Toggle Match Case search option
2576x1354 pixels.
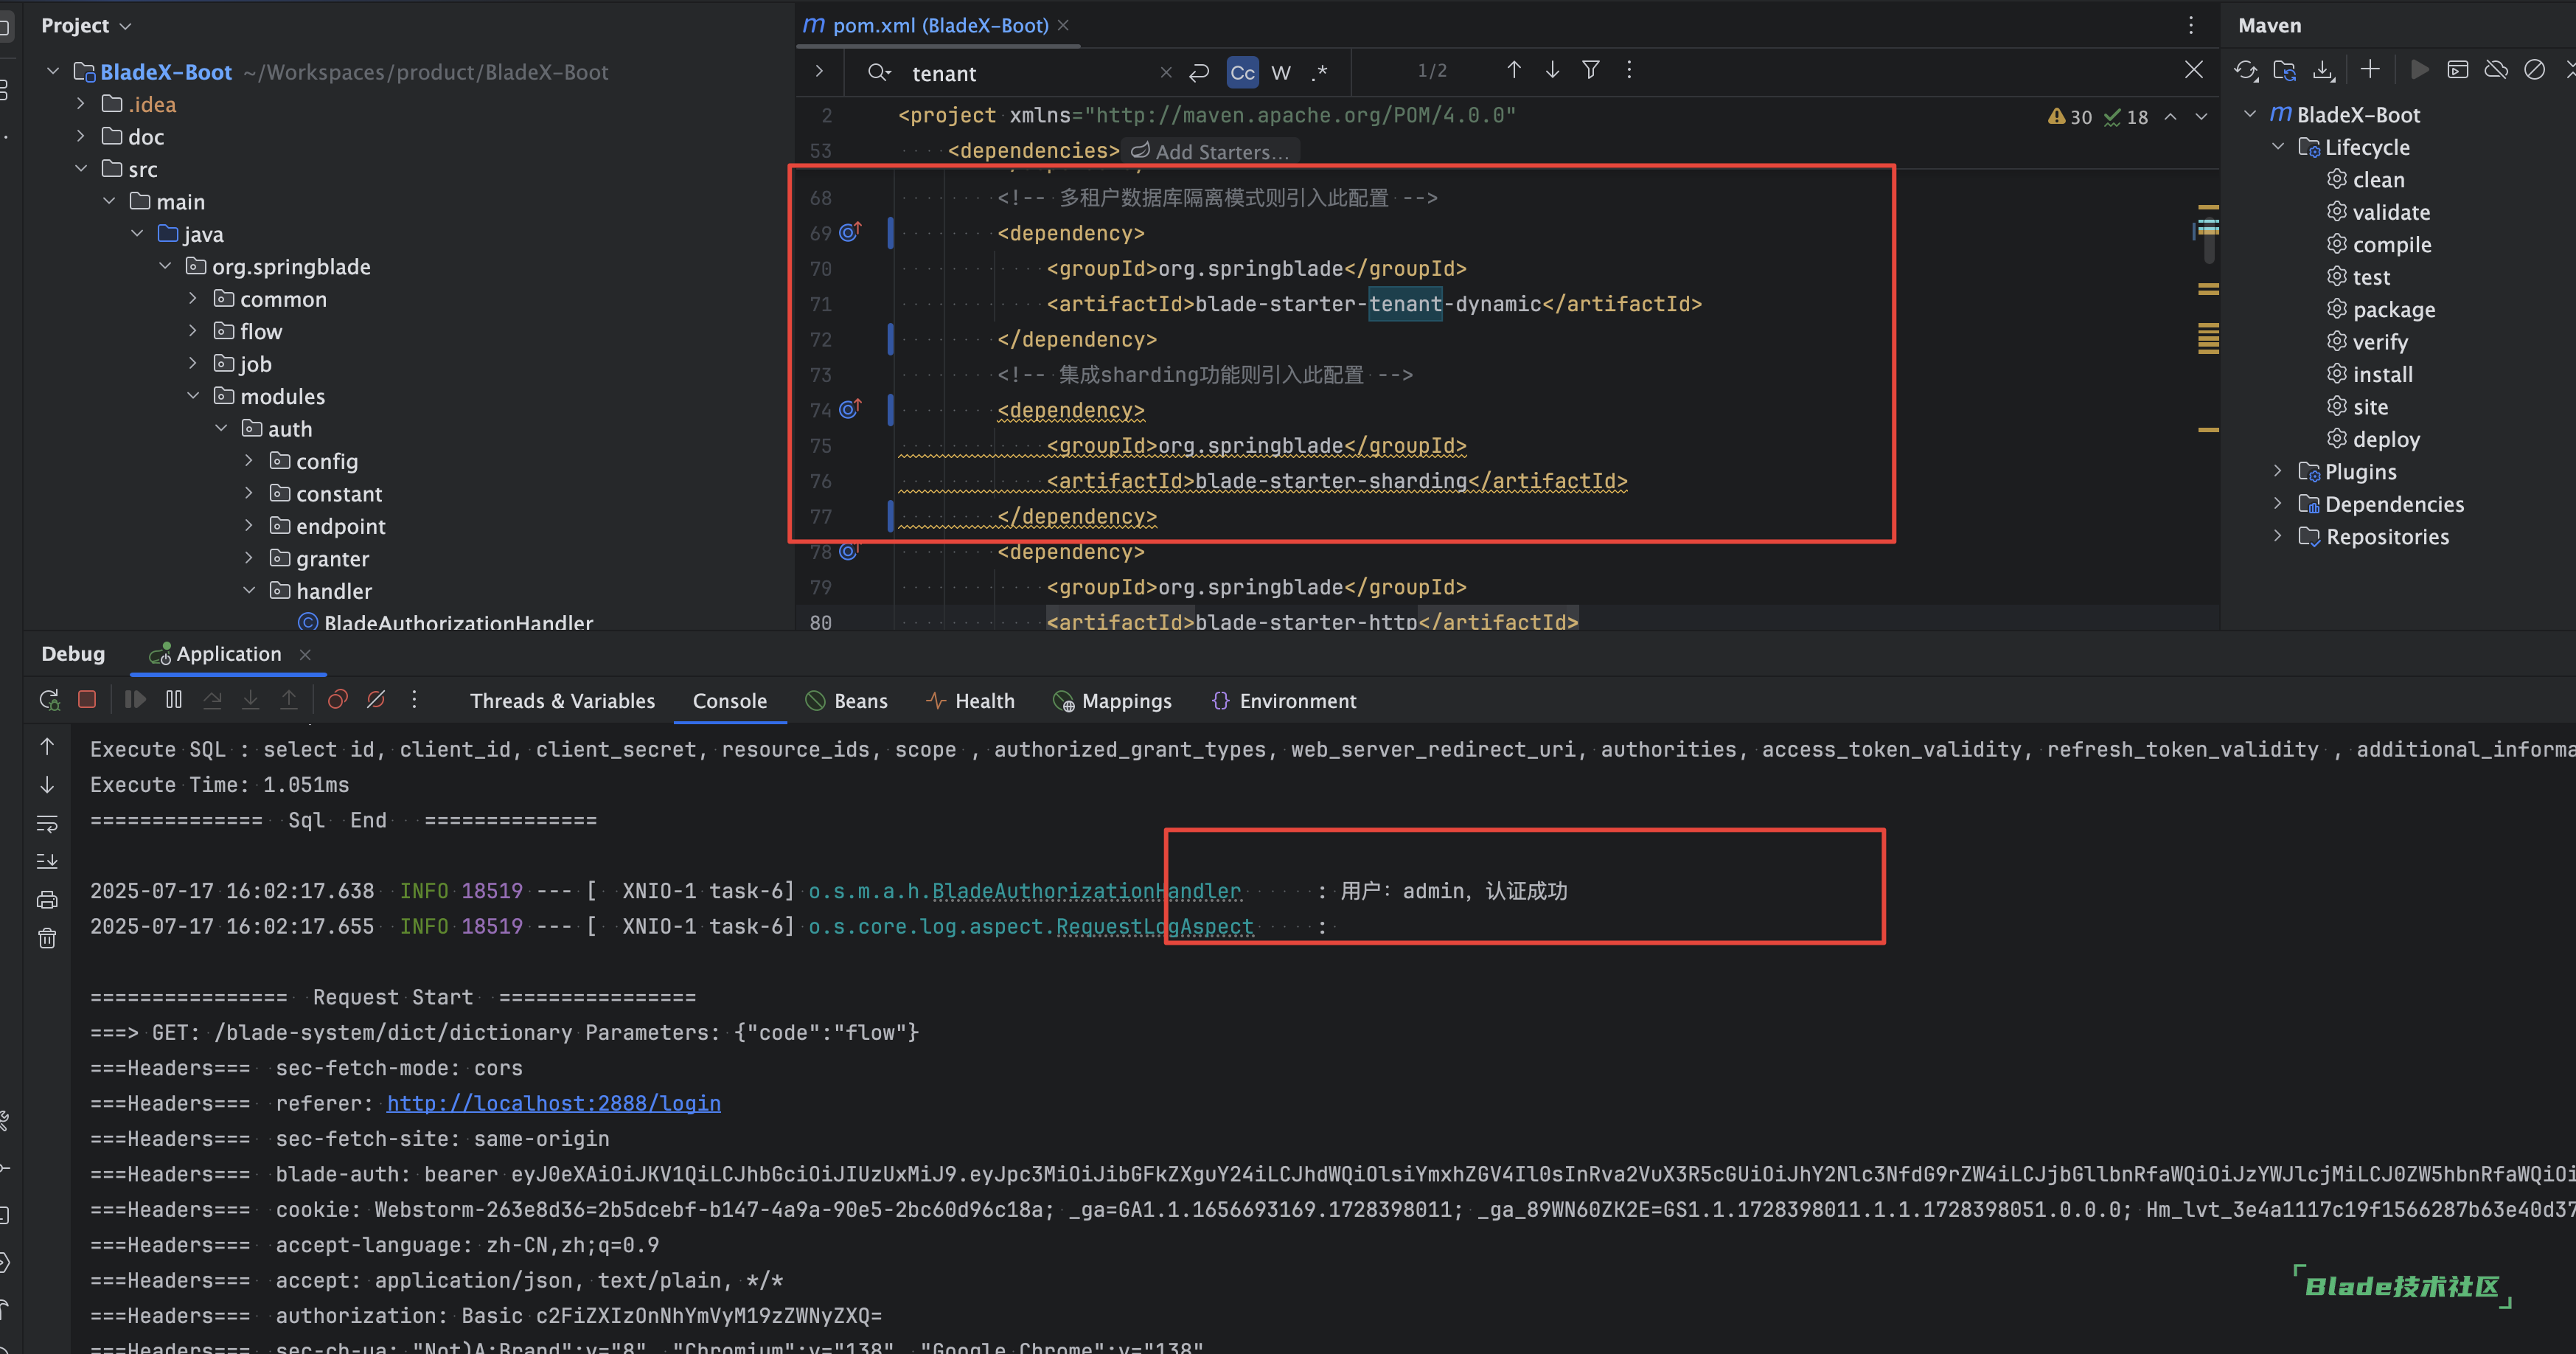pos(1242,72)
